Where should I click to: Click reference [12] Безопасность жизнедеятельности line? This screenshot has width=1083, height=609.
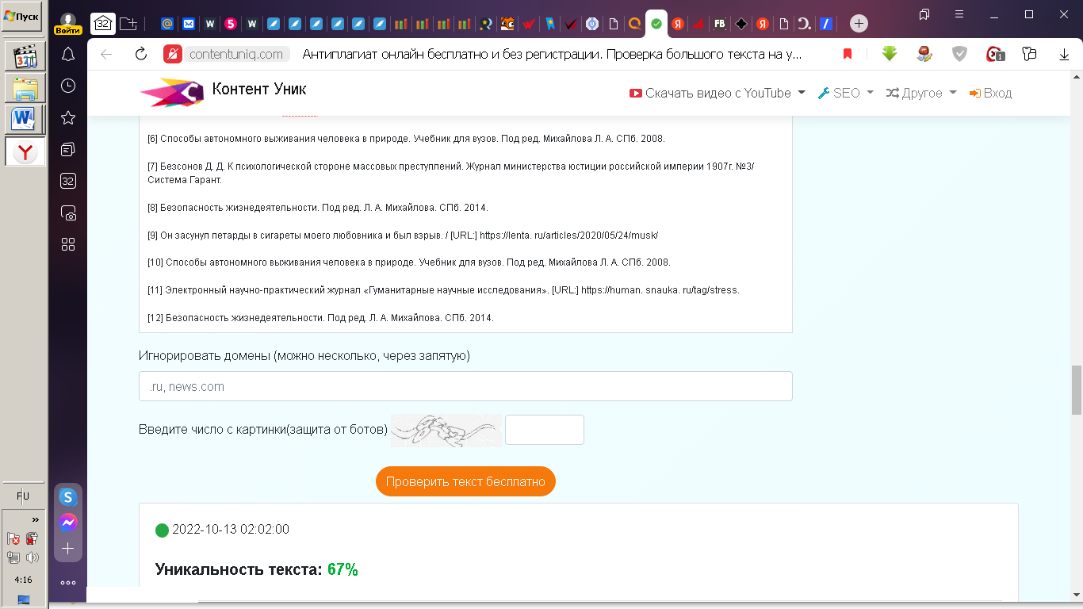coord(320,318)
